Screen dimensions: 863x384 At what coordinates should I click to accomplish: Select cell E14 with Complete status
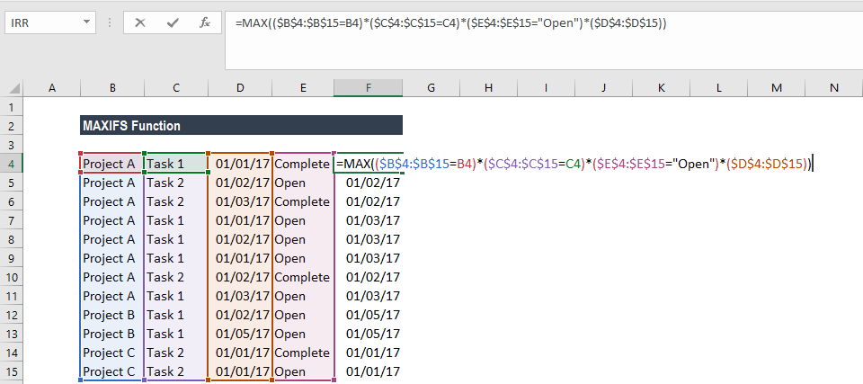pyautogui.click(x=303, y=353)
